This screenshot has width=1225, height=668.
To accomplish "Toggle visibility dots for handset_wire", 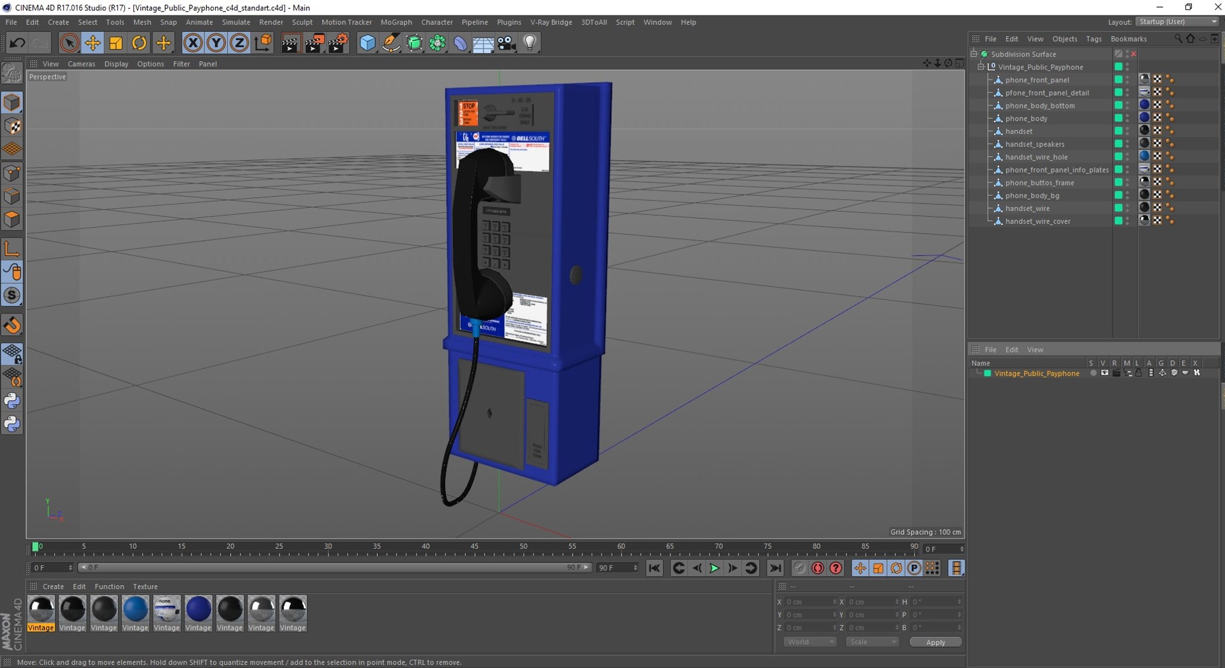I will [x=1127, y=208].
